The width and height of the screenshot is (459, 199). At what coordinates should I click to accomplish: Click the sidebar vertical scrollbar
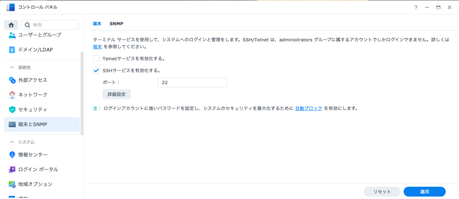82,93
